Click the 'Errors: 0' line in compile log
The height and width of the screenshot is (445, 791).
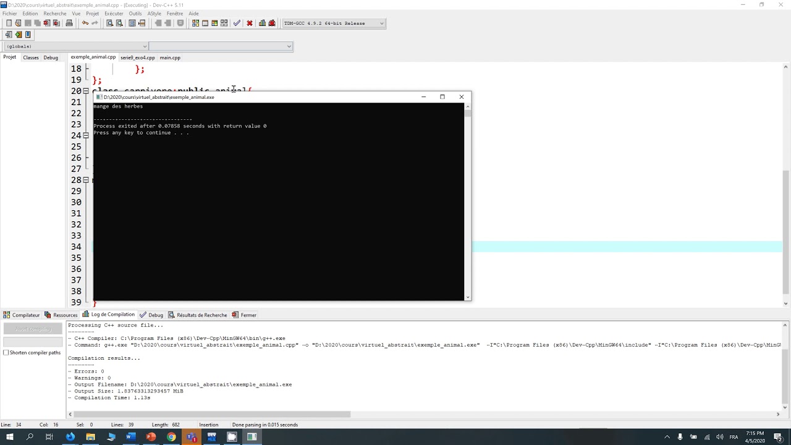pos(86,371)
